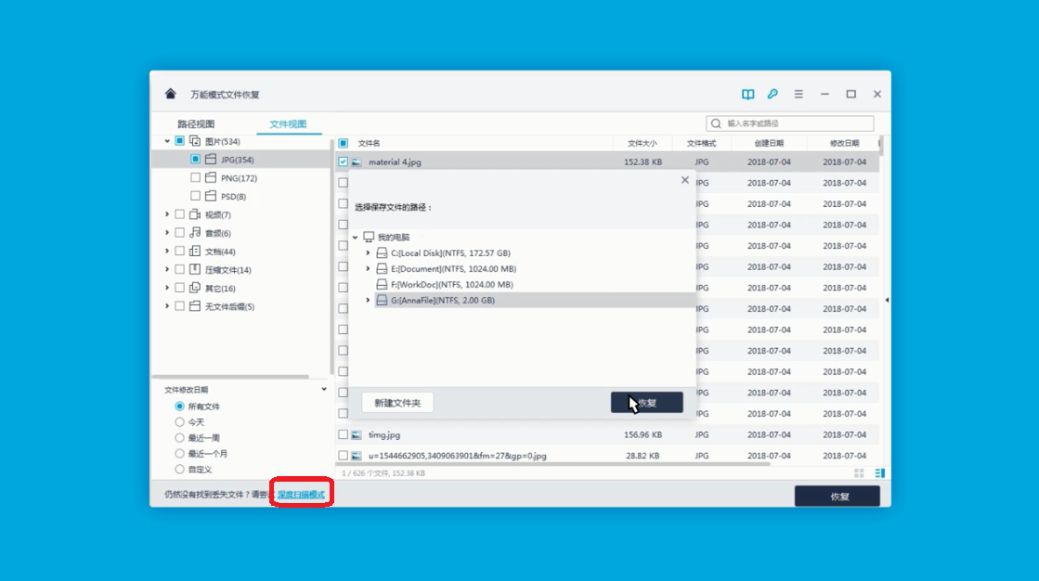1039x581 pixels.
Task: Toggle the select-all checkbox beside 文件名
Action: pos(344,143)
